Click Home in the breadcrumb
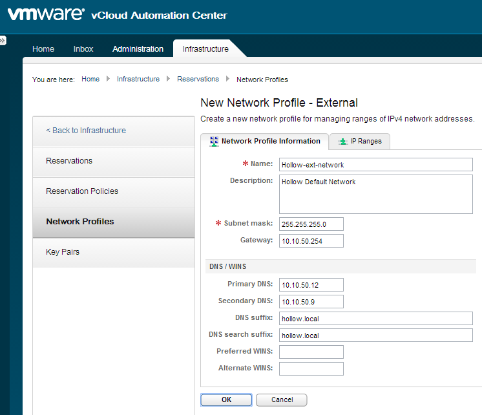 tap(90, 79)
